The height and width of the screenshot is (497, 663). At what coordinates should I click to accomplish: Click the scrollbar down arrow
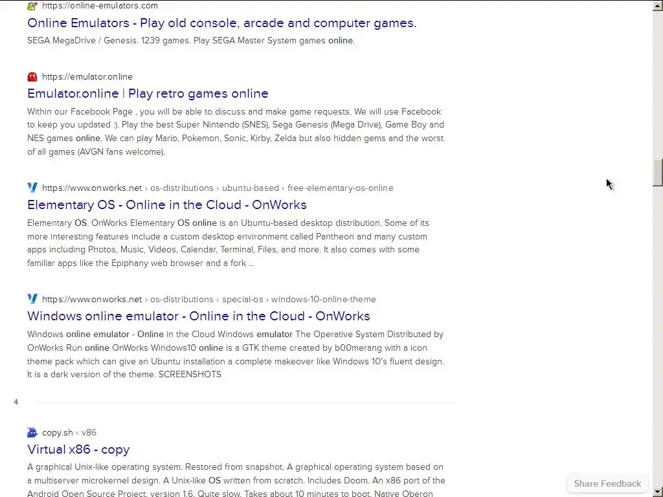pyautogui.click(x=658, y=492)
